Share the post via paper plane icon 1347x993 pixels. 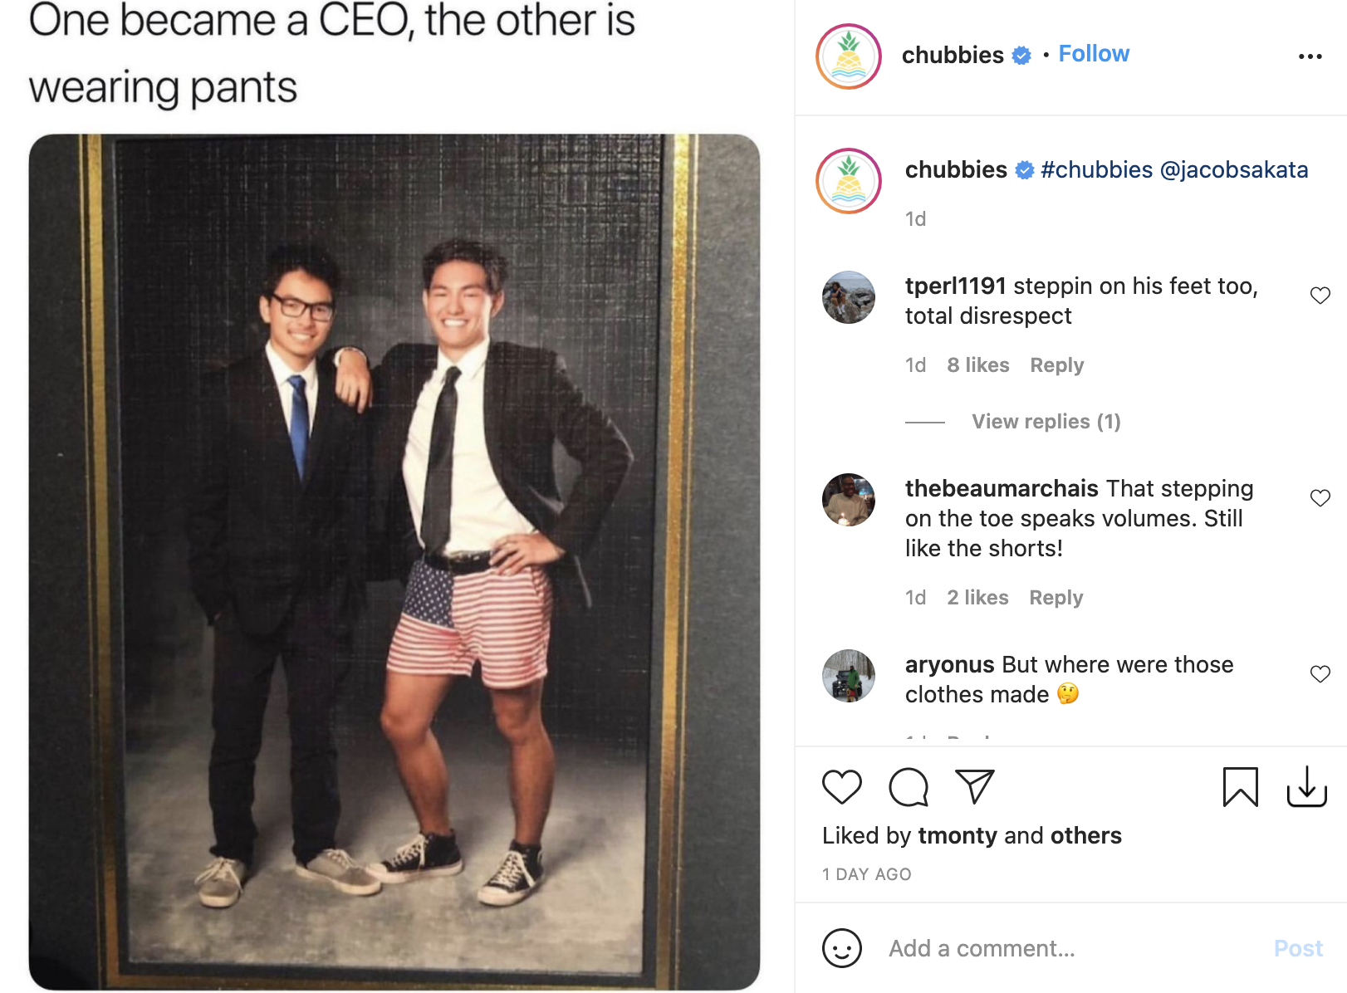(x=974, y=786)
